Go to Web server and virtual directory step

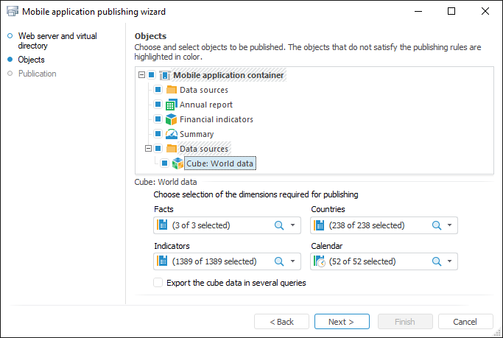tap(57, 41)
